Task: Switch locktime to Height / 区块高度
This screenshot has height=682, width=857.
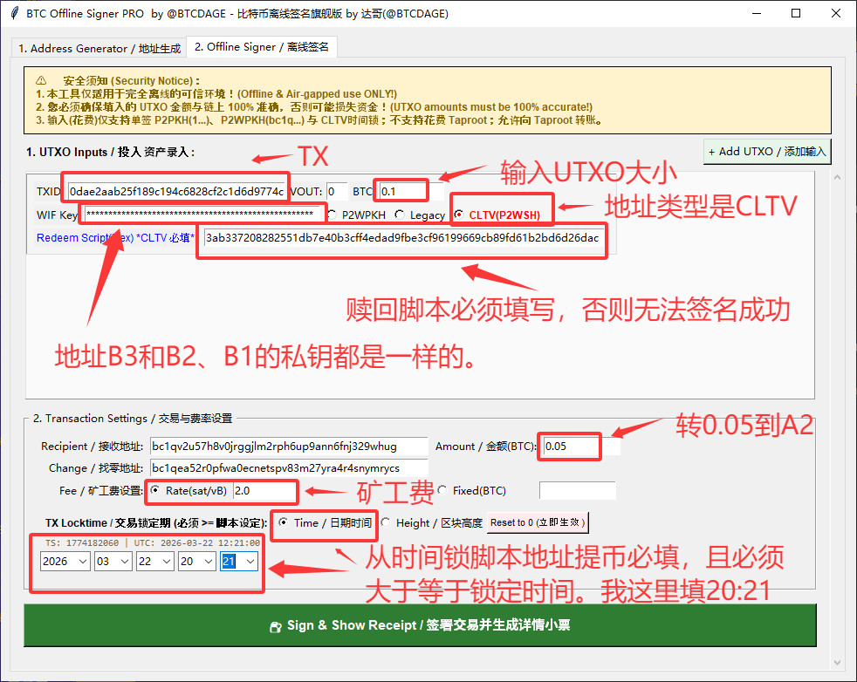Action: click(385, 523)
